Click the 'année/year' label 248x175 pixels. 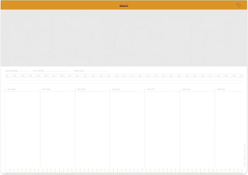click(x=79, y=71)
